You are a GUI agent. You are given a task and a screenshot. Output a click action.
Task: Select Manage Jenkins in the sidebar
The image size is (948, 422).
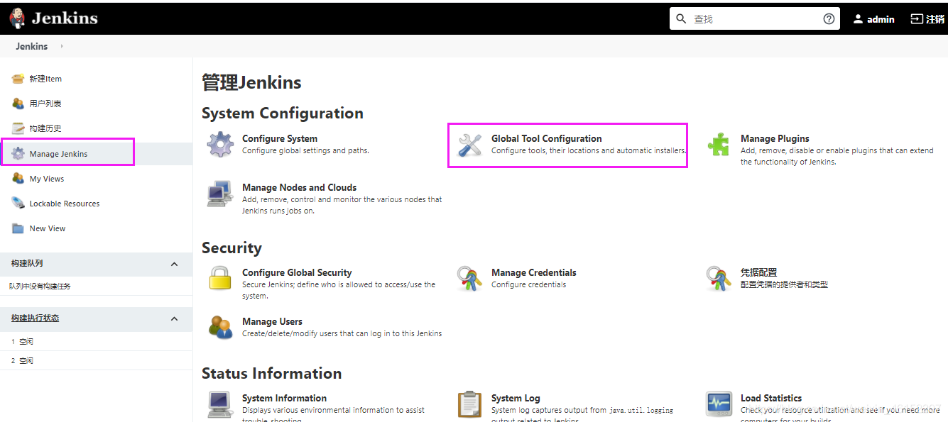(x=58, y=154)
